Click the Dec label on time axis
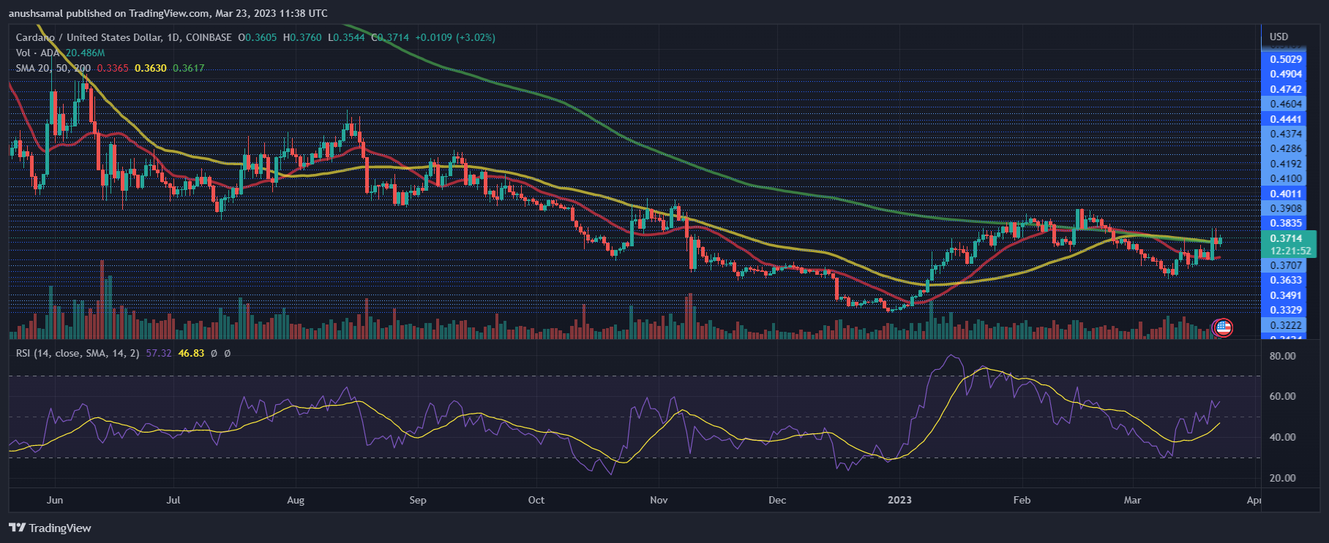Viewport: 1329px width, 543px height. point(777,500)
